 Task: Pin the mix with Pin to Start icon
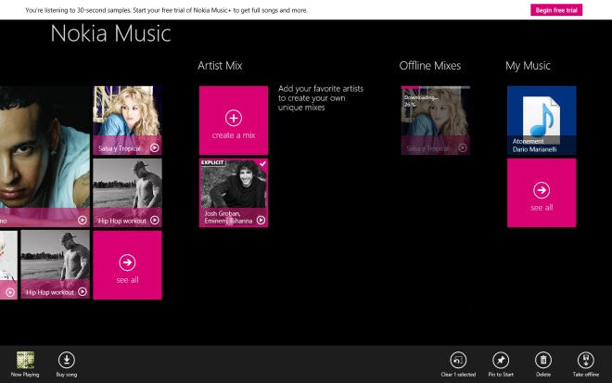[501, 360]
